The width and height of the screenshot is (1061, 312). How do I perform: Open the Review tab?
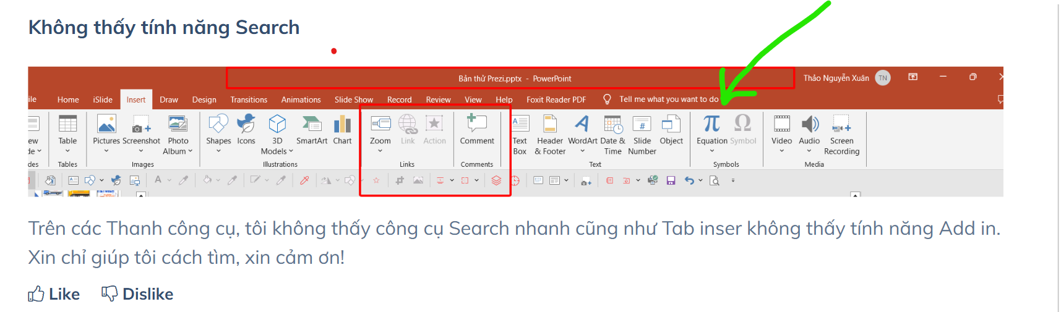[438, 99]
